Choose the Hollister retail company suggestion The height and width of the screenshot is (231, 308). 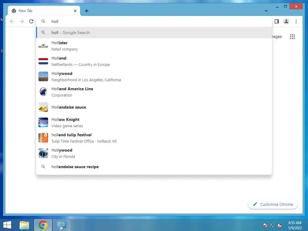pos(154,46)
